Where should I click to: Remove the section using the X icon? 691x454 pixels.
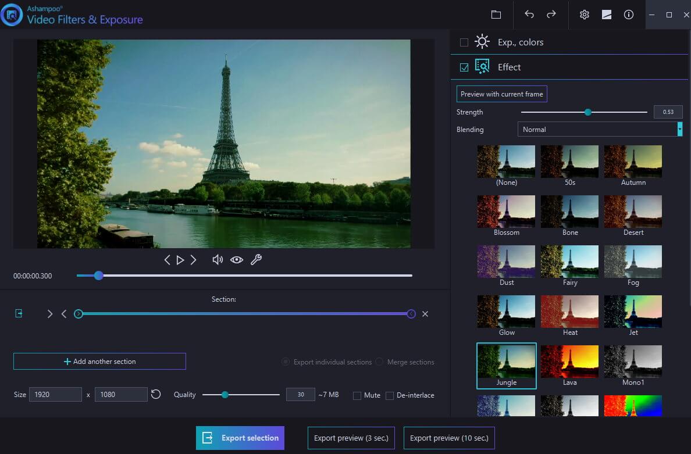point(425,313)
